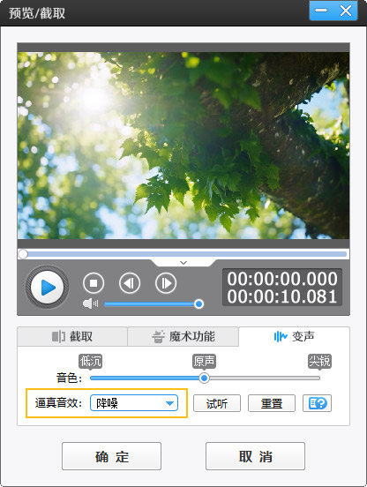This screenshot has width=367, height=487.
Task: Cancel with the 取消 button
Action: (255, 456)
